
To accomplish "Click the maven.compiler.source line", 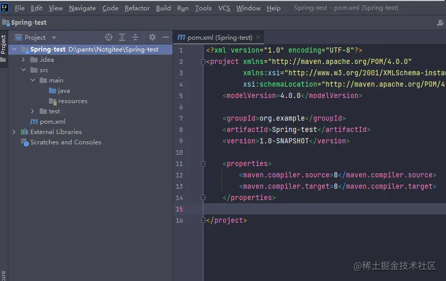I will [338, 175].
